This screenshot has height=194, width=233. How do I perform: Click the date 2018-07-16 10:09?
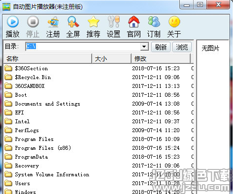coord(156,139)
